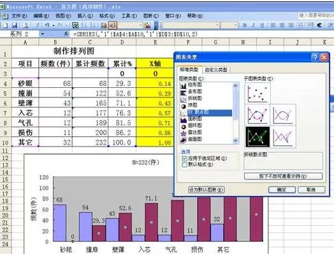
Task: Select 雷达图 in chart type list
Action: (x=194, y=132)
